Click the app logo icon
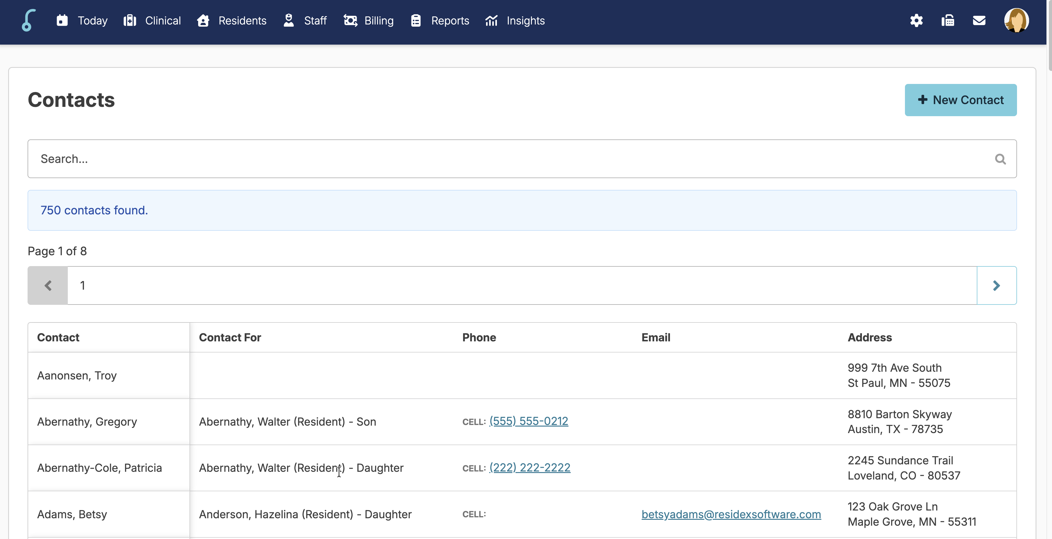Image resolution: width=1052 pixels, height=539 pixels. click(28, 20)
